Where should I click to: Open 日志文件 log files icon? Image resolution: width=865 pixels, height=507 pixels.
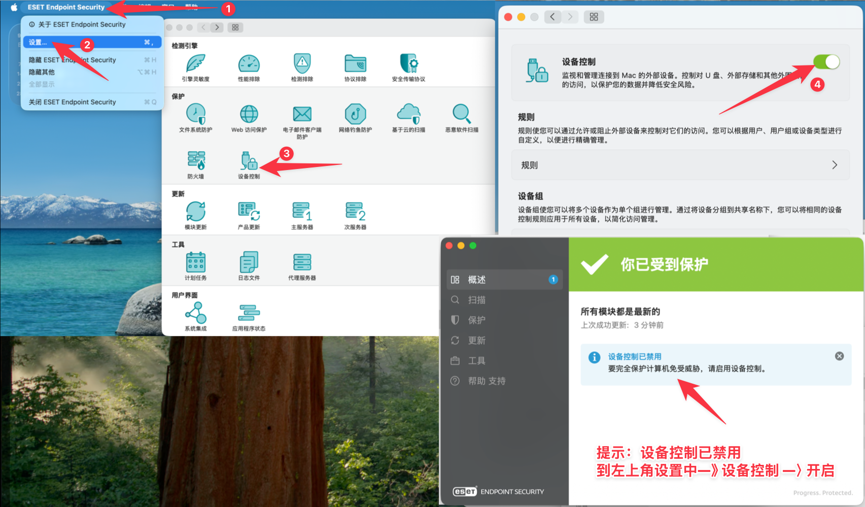(x=249, y=262)
